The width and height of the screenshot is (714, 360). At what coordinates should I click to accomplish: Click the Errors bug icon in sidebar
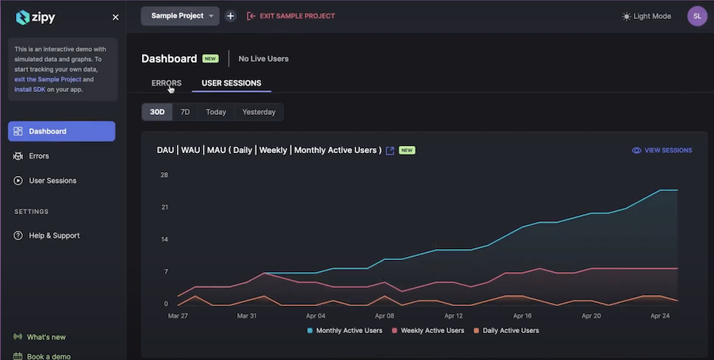(18, 156)
